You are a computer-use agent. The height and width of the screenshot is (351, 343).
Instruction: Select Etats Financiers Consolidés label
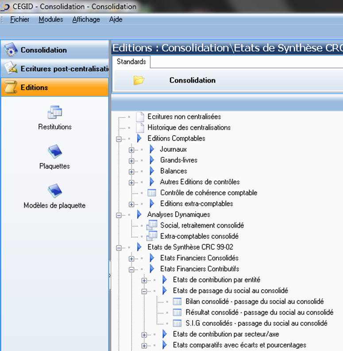pos(199,258)
